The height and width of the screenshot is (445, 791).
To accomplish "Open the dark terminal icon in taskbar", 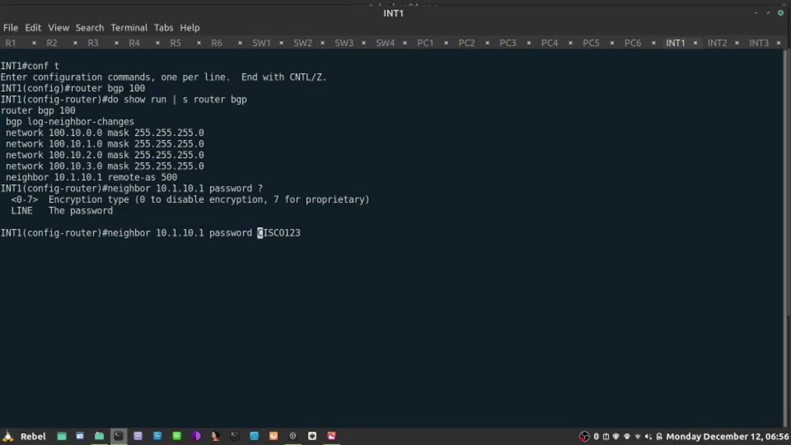I will (x=234, y=436).
